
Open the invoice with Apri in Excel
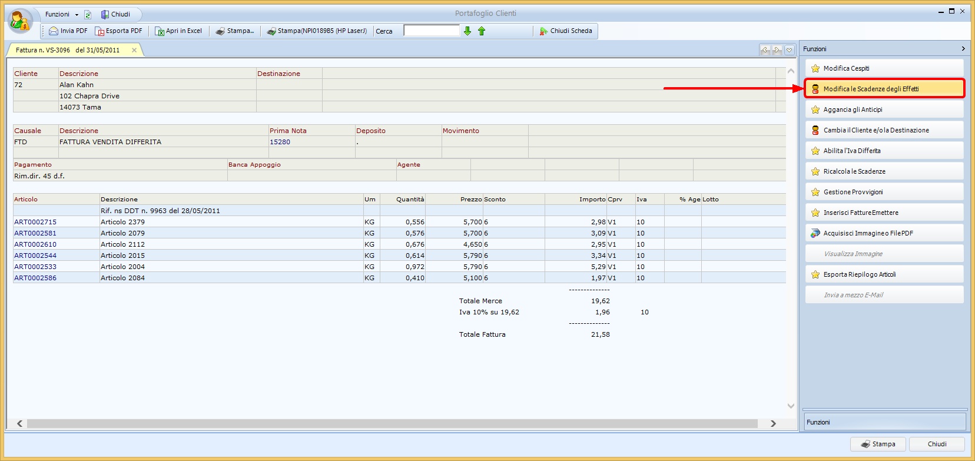(160, 31)
